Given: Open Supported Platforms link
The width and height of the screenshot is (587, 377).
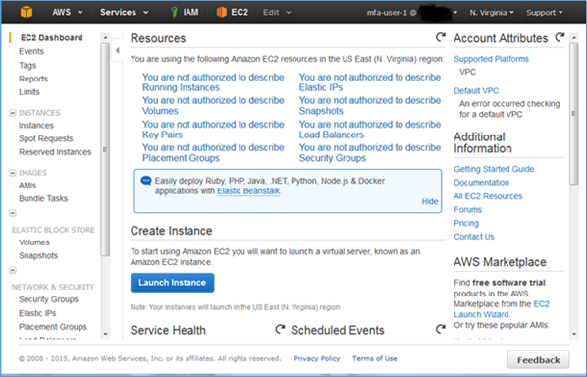Looking at the screenshot, I should [491, 59].
